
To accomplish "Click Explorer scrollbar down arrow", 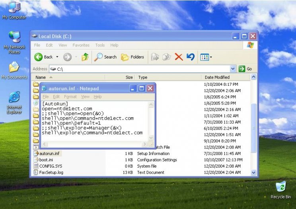I will pos(253,172).
